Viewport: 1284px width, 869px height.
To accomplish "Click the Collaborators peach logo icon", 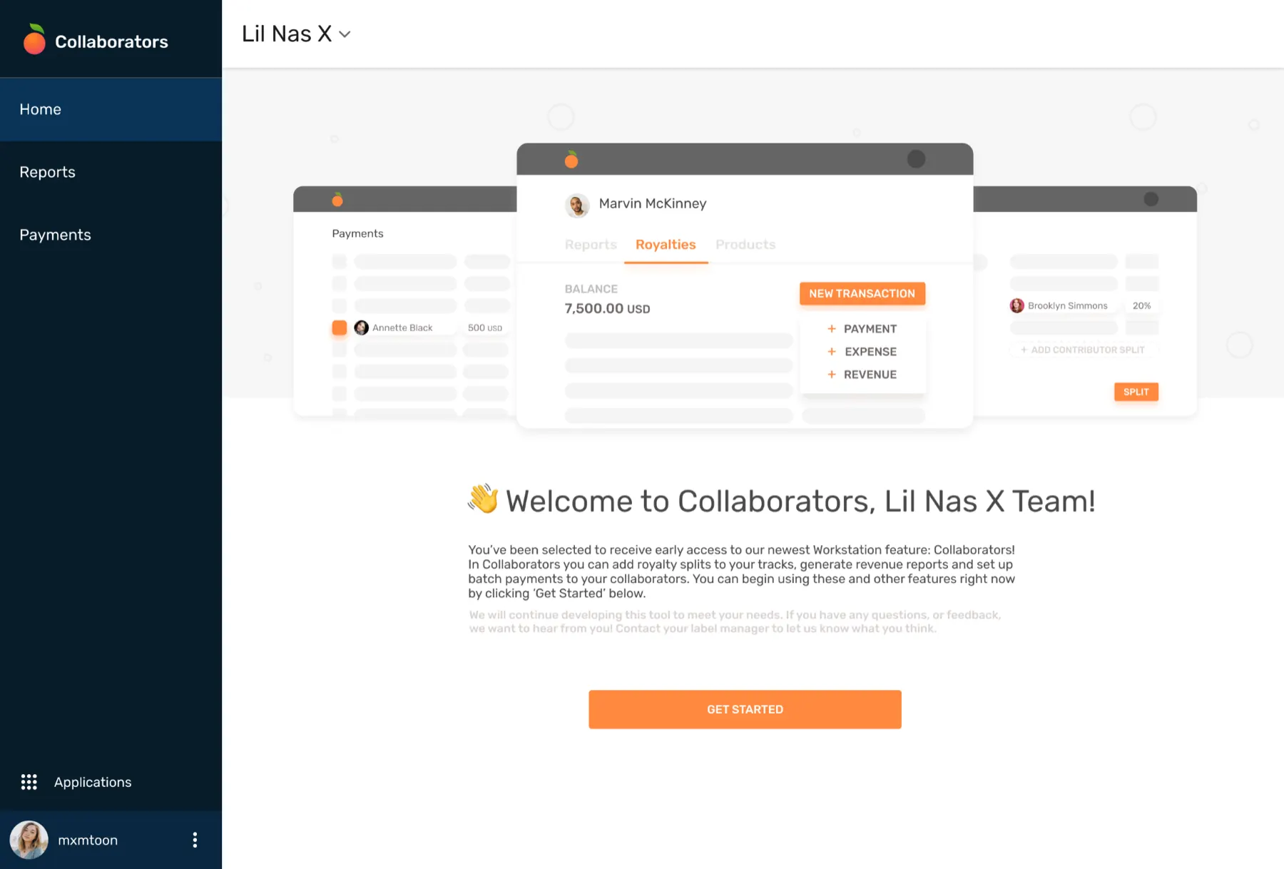I will [34, 40].
